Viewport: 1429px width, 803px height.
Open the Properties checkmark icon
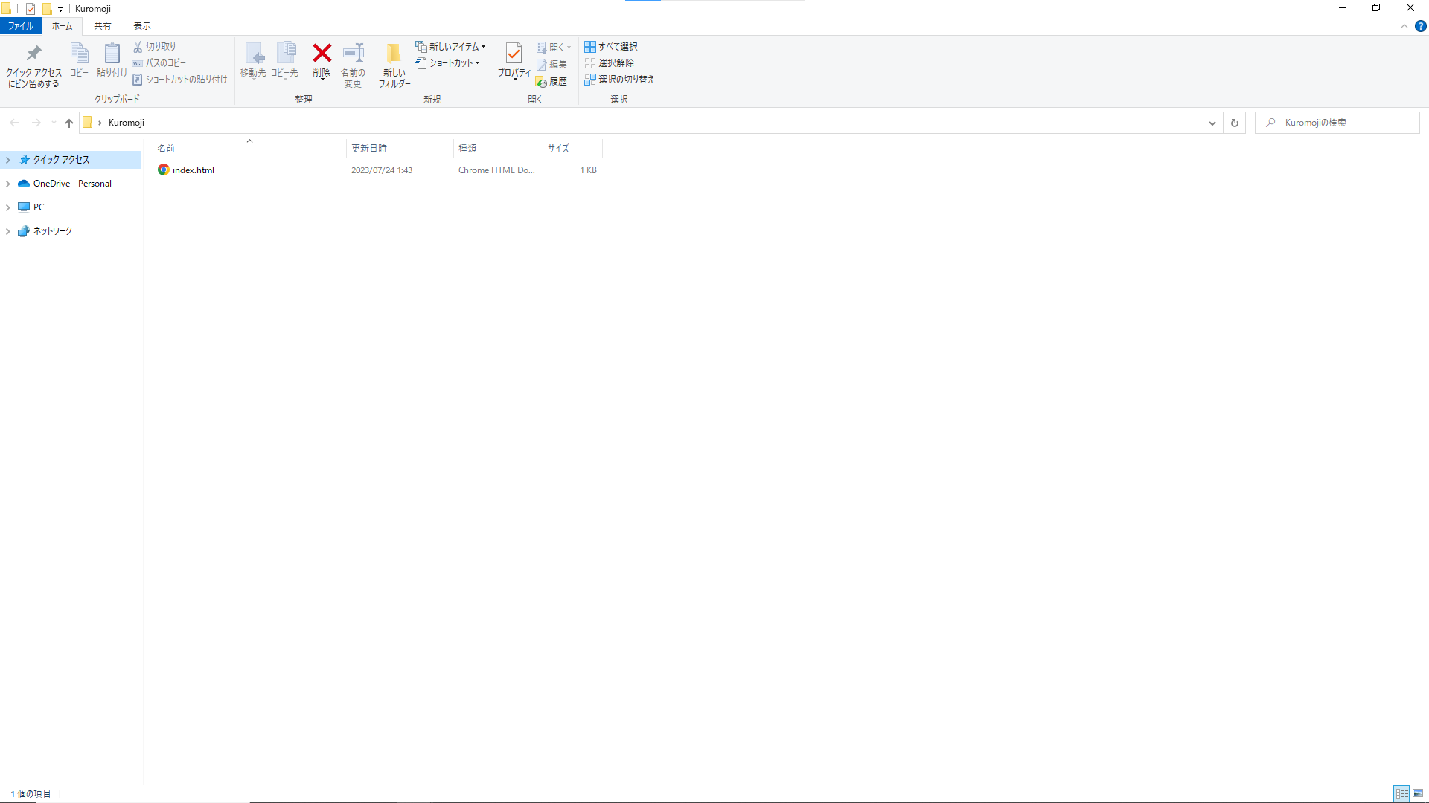514,53
